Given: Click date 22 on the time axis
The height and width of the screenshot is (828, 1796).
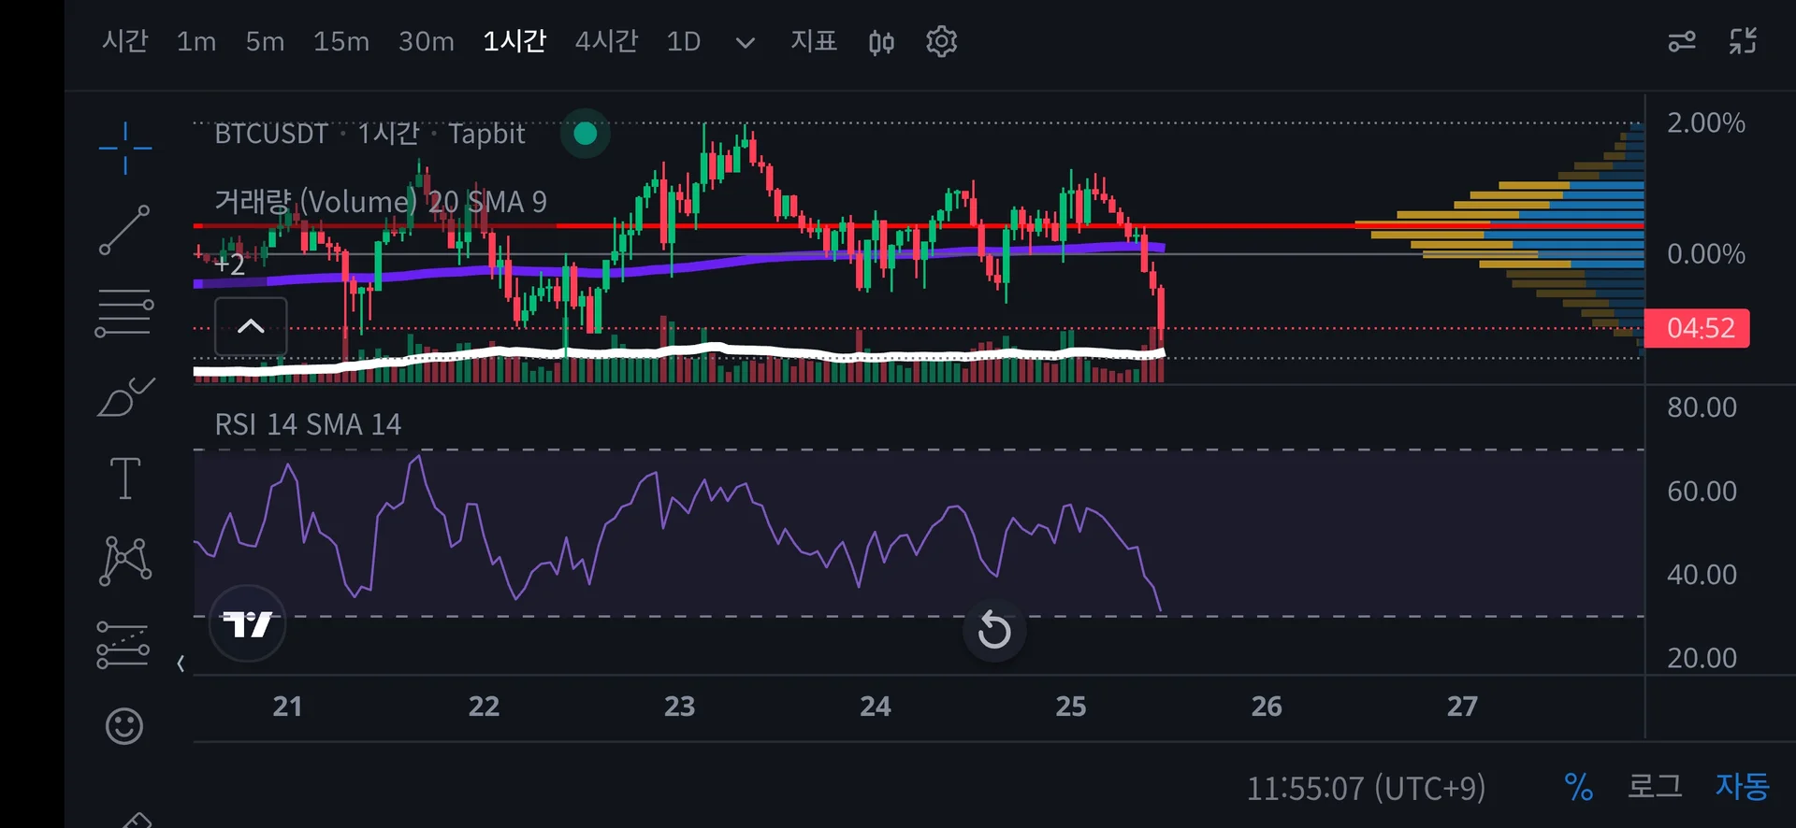Looking at the screenshot, I should (484, 707).
